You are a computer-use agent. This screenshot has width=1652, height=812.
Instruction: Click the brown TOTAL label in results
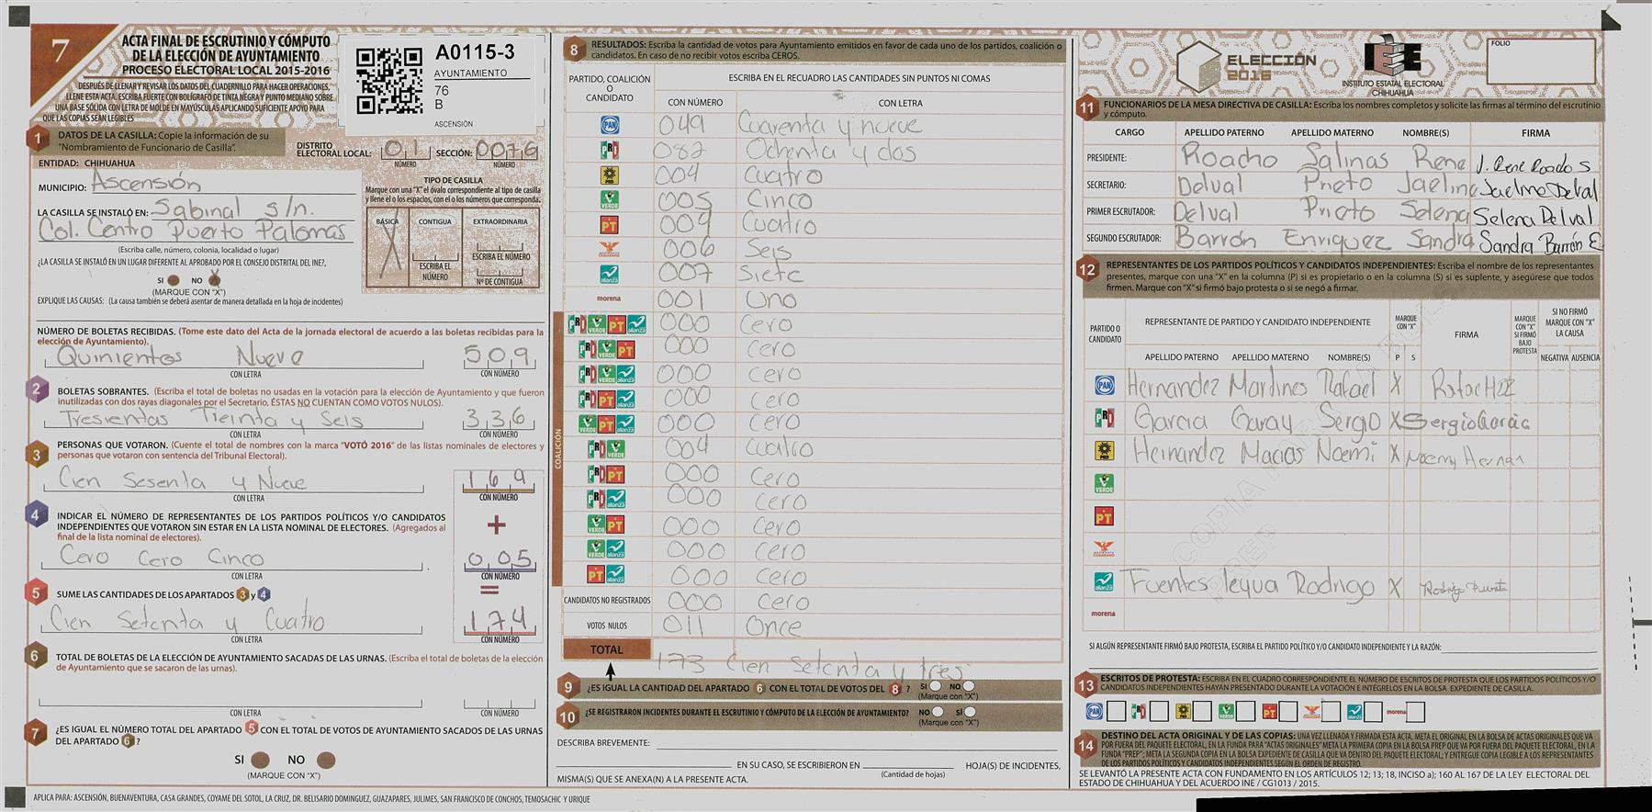(x=606, y=649)
